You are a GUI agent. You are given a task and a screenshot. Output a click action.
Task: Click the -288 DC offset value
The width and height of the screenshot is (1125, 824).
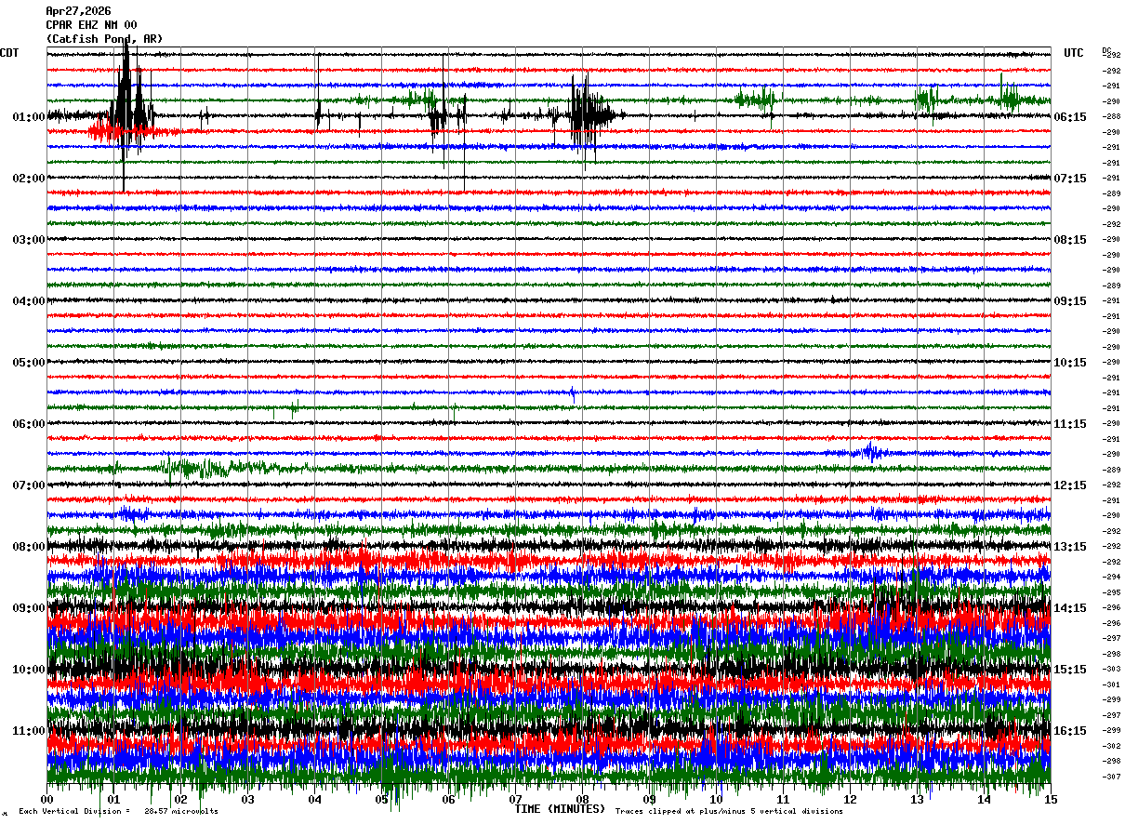[1111, 117]
